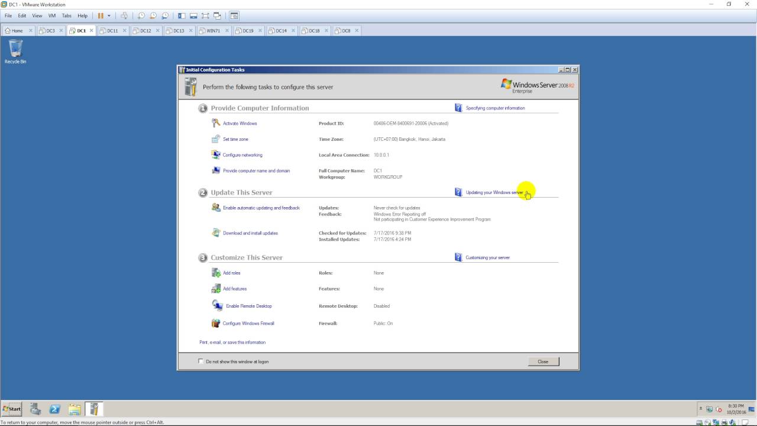
Task: Open the VM menu
Action: (x=51, y=16)
